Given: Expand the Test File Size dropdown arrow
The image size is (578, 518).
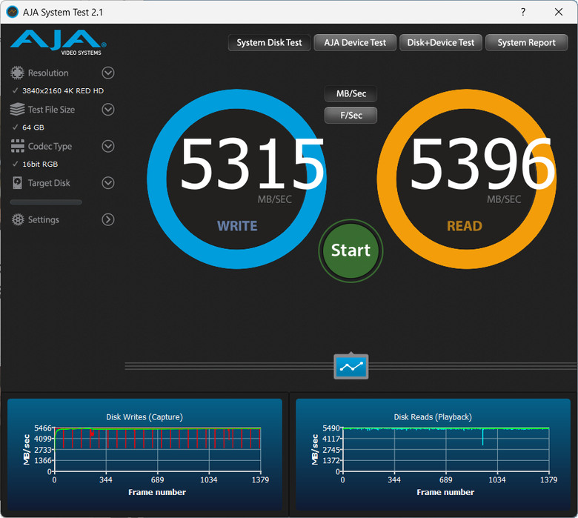Looking at the screenshot, I should click(108, 110).
